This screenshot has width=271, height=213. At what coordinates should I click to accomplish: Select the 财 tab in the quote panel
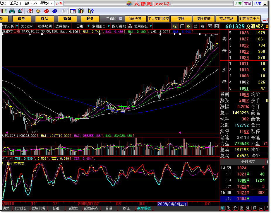click(229, 208)
